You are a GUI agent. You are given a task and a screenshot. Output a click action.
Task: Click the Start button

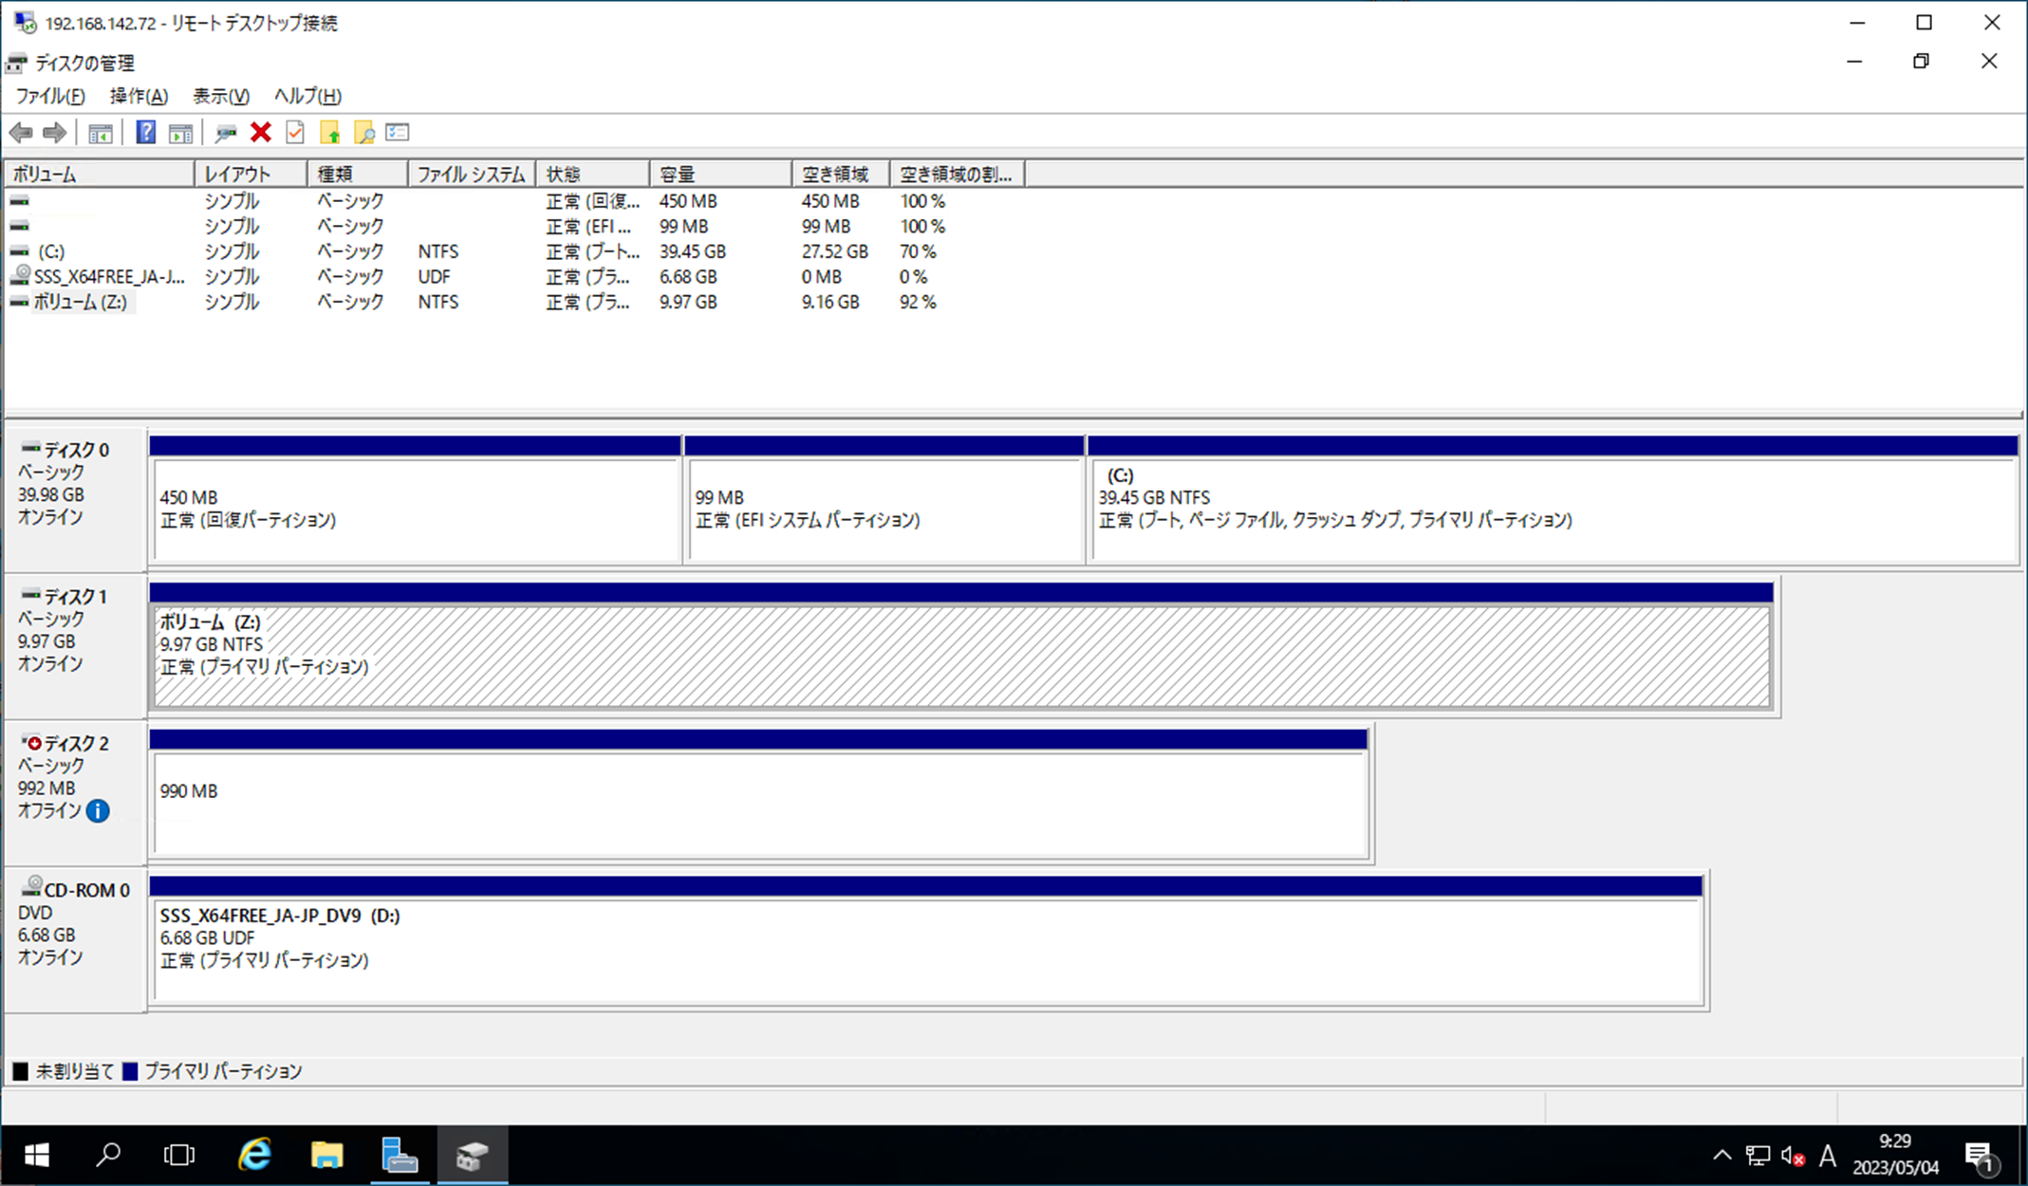tap(36, 1155)
